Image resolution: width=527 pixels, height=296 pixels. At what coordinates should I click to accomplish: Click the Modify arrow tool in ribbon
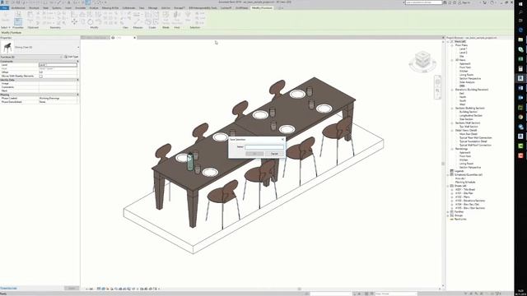[x=6, y=17]
